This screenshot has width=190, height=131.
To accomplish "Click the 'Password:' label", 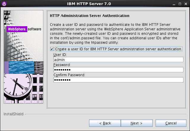I will (x=62, y=65).
